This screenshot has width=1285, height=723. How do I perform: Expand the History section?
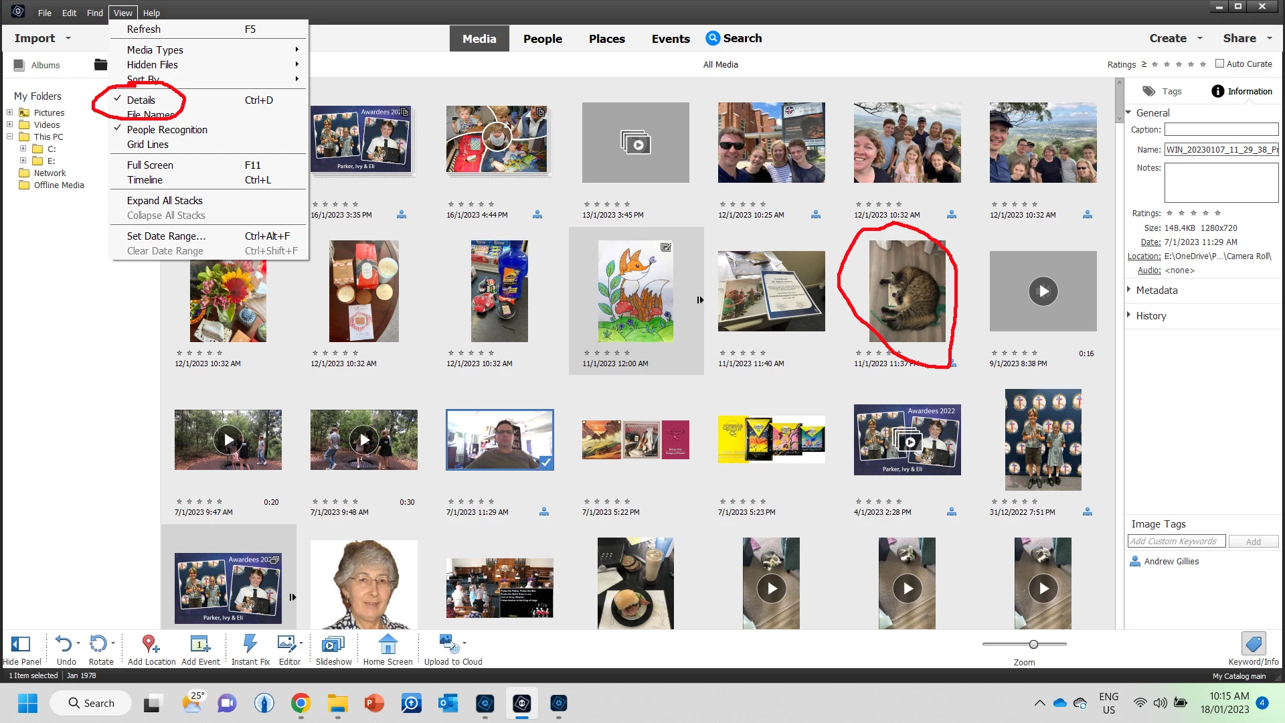click(x=1150, y=316)
